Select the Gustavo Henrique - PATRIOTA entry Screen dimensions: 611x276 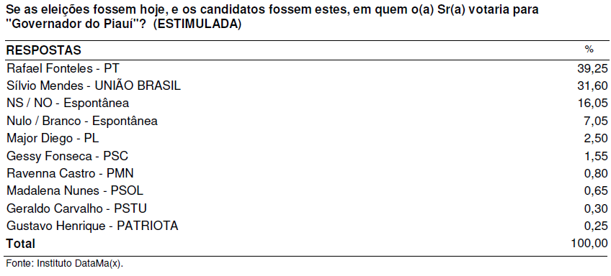(x=92, y=226)
